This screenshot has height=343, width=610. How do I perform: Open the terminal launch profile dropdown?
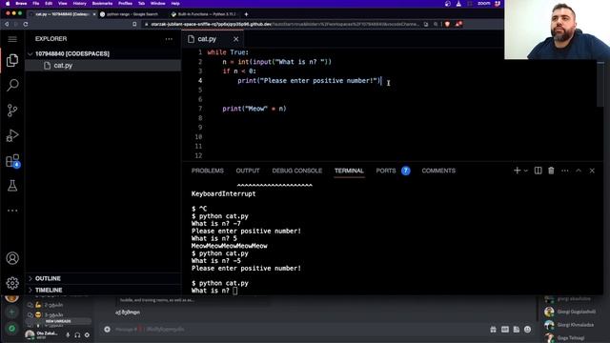(x=526, y=171)
